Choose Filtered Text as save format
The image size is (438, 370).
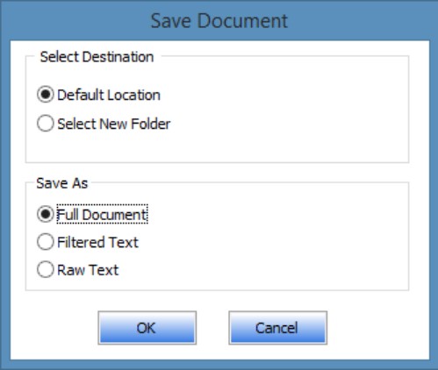pos(88,242)
